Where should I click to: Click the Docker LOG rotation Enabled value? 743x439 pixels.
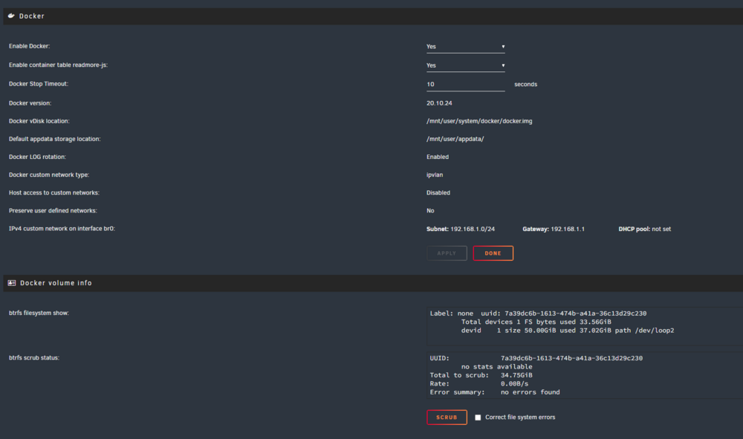[x=438, y=157]
